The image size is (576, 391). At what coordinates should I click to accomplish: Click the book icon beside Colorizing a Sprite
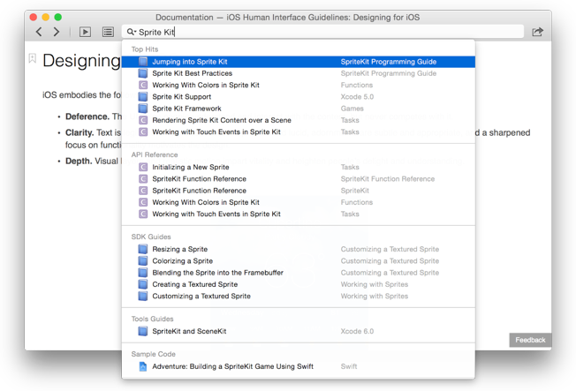coord(143,261)
